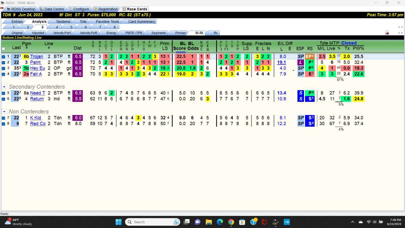Click the green 20.8 BL Score cell

[181, 68]
